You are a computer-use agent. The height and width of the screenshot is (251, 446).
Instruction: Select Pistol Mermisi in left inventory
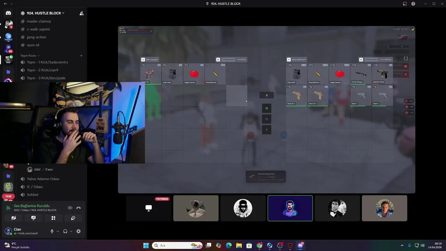(x=215, y=74)
